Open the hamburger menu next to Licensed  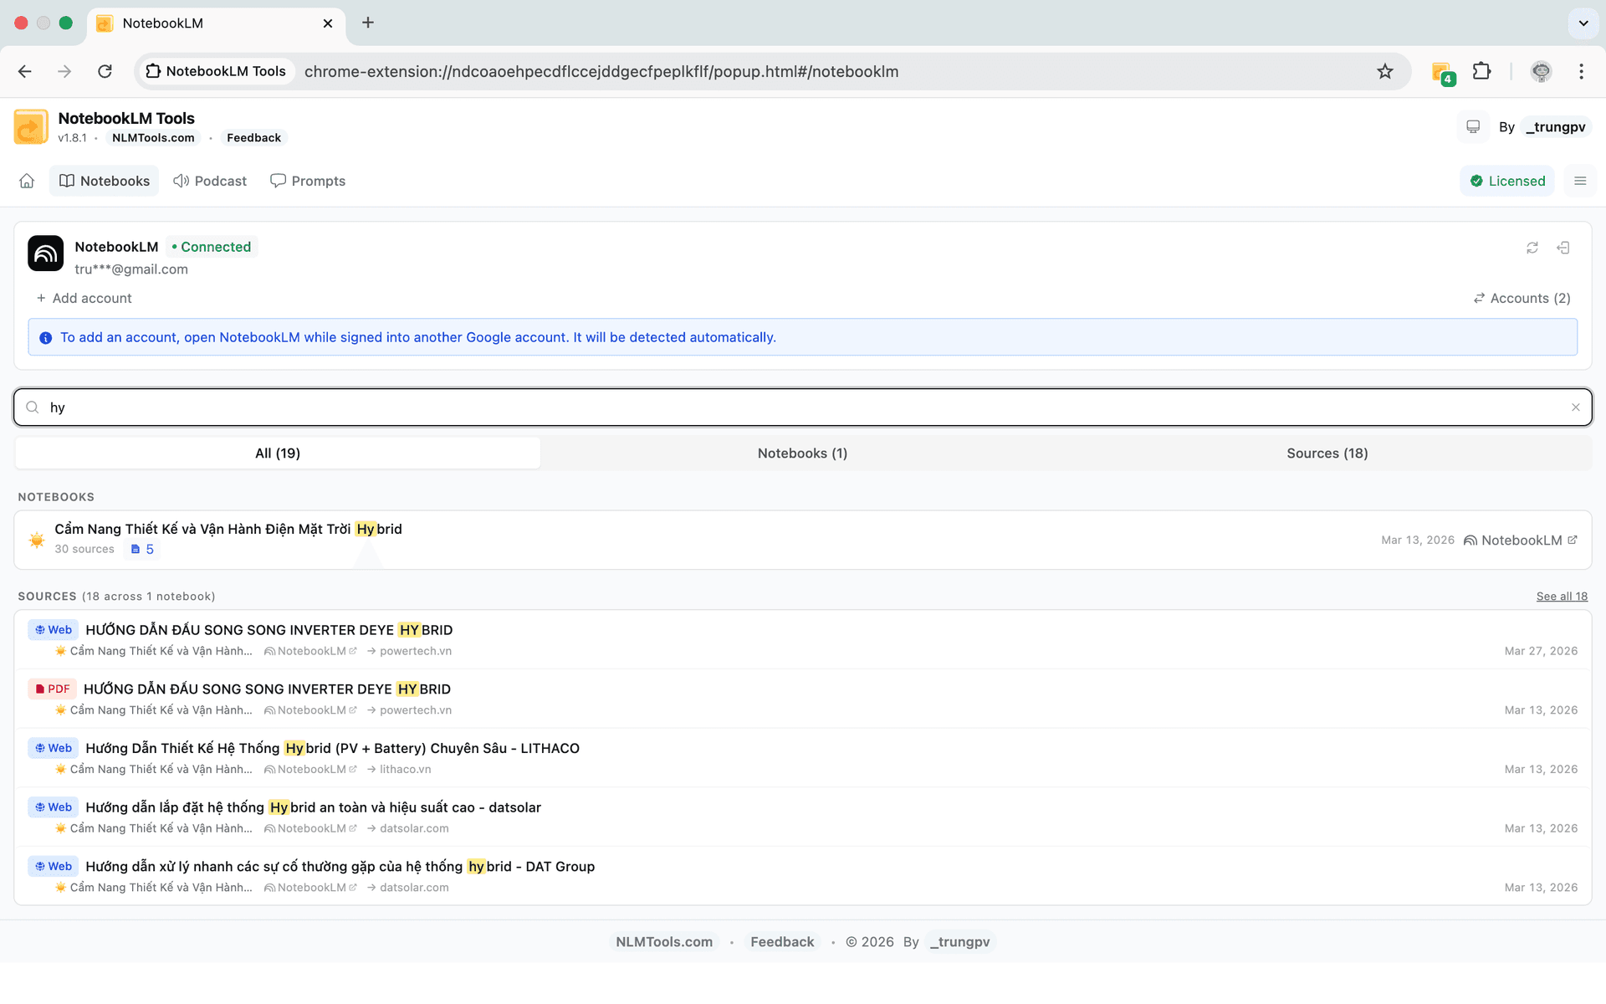(x=1580, y=181)
